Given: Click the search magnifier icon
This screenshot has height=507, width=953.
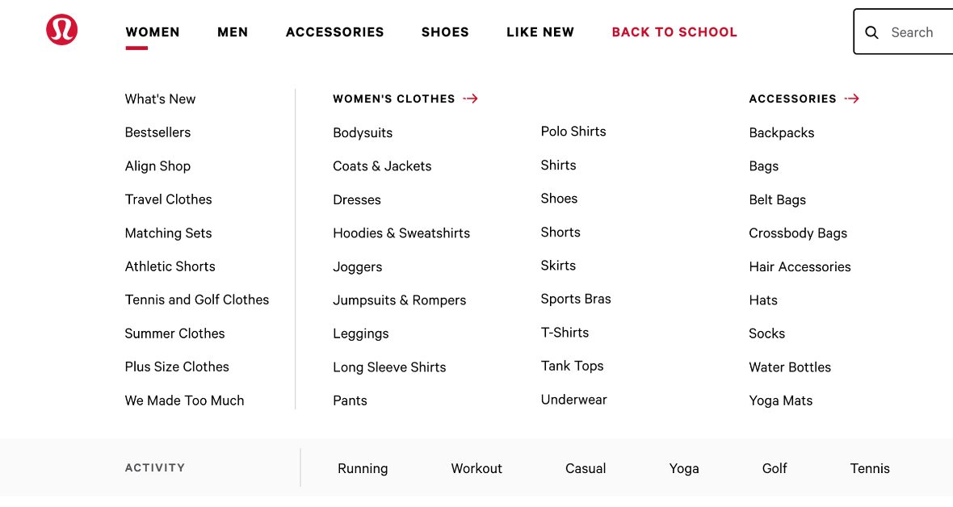Looking at the screenshot, I should coord(871,32).
